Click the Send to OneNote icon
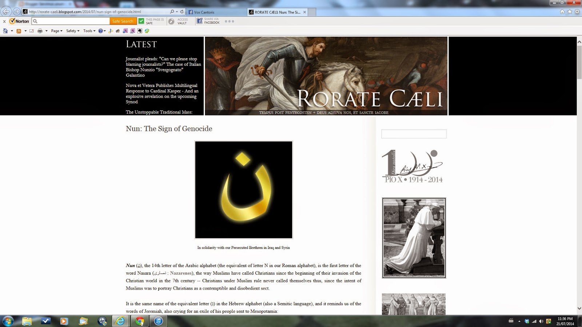Image resolution: width=582 pixels, height=327 pixels. click(125, 31)
